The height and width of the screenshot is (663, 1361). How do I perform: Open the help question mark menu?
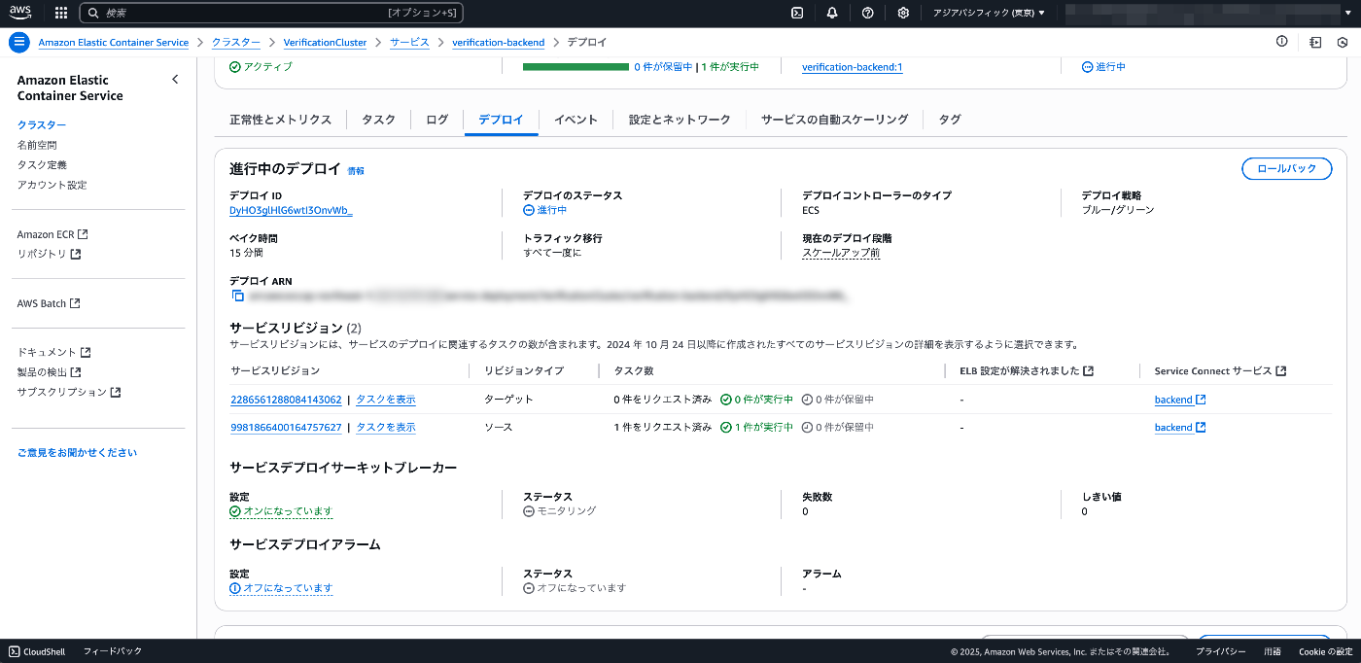click(867, 13)
